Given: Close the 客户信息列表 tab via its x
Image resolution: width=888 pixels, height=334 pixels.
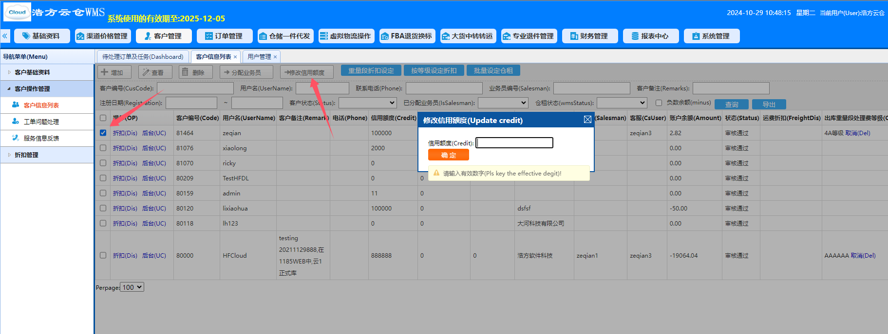Looking at the screenshot, I should pos(235,57).
